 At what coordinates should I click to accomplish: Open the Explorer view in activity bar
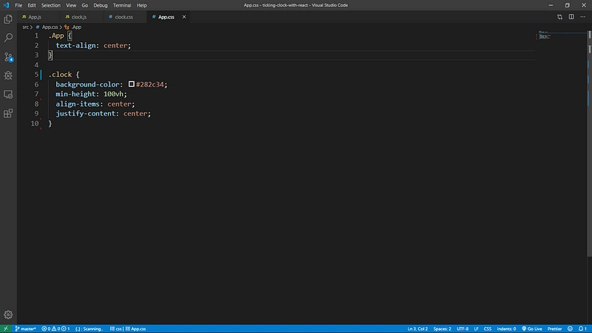[8, 19]
